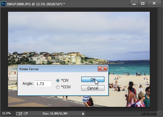Maximize the IMGP2808.JPG document window
The image size is (163, 117).
click(143, 3)
